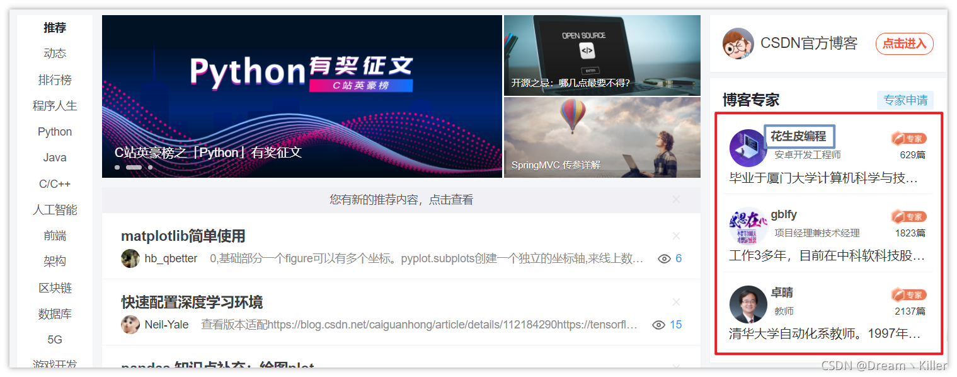This screenshot has width=957, height=377.
Task: Open the 开源之忌 open source banner image
Action: click(602, 55)
